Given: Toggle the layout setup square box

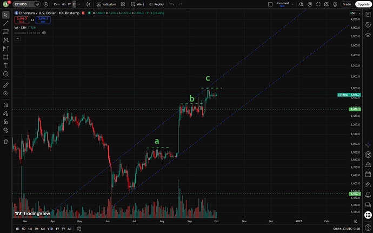Looking at the screenshot, I should click(270, 4).
